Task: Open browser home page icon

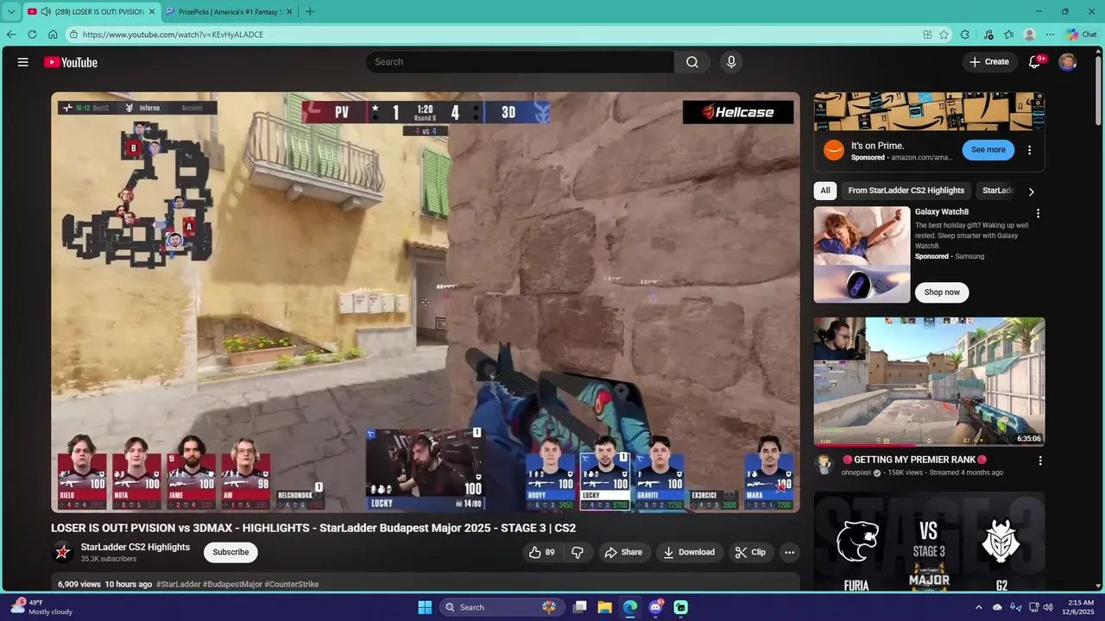Action: (53, 34)
